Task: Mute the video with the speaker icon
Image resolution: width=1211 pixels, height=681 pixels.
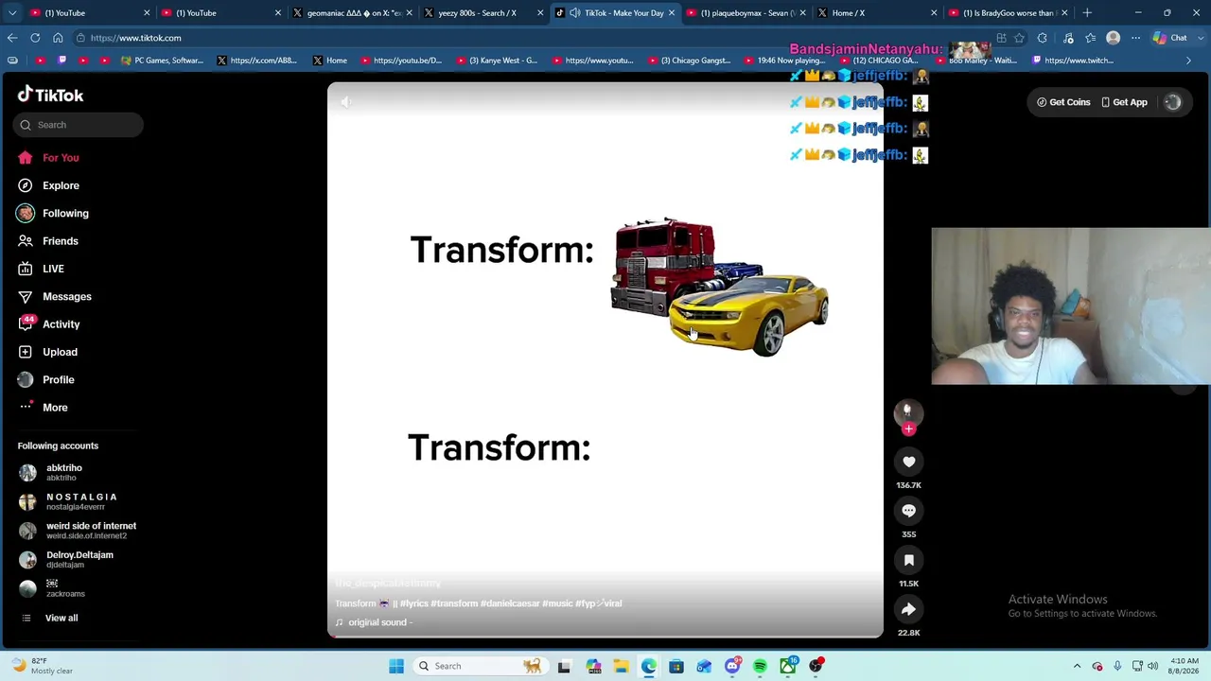Action: tap(346, 101)
